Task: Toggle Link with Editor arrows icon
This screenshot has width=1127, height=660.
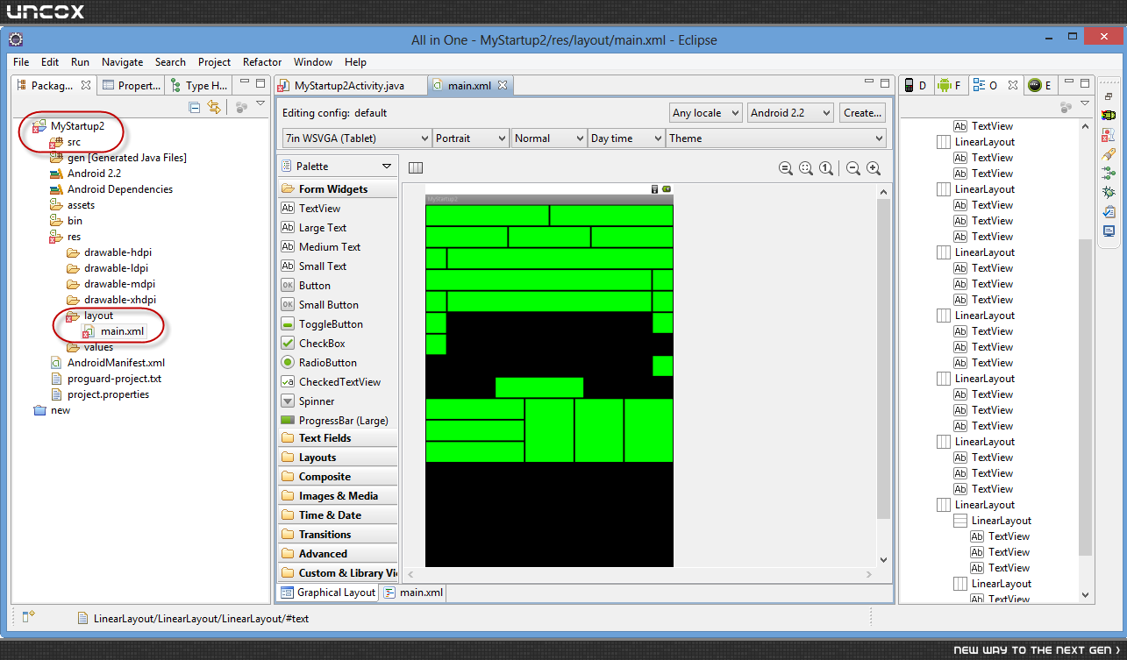Action: (214, 107)
